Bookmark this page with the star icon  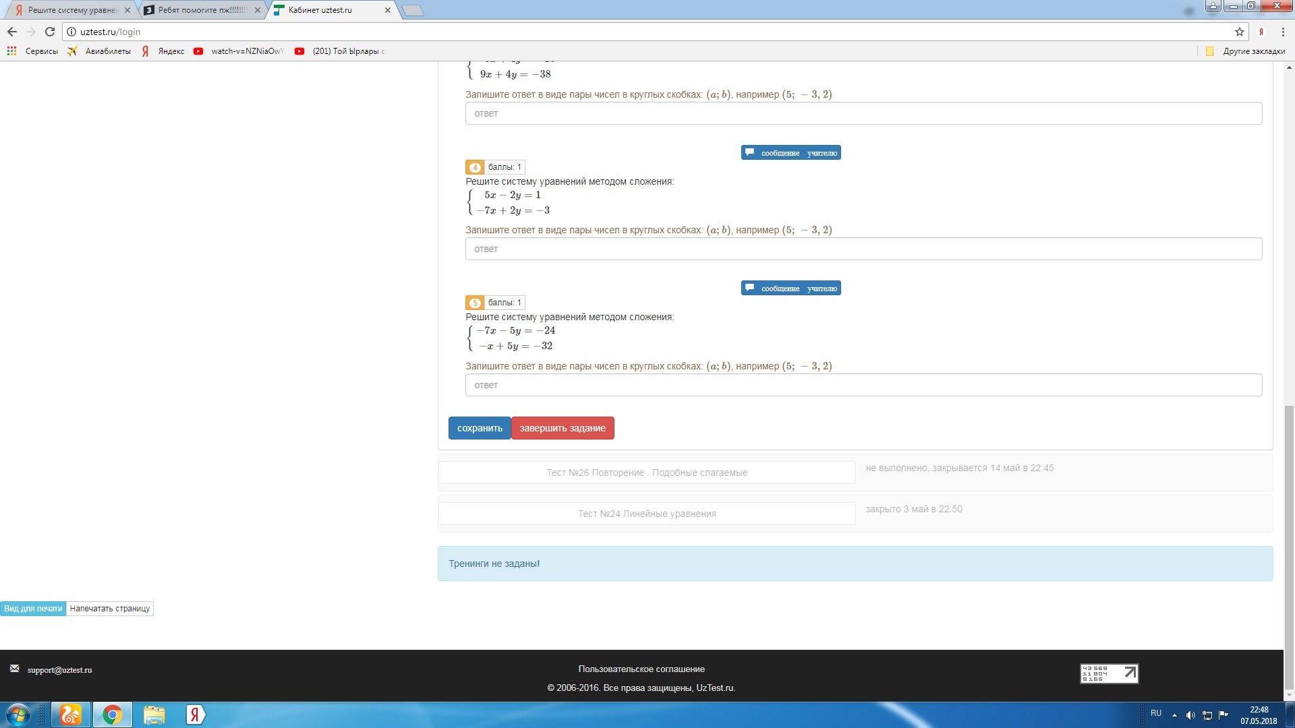[1239, 32]
